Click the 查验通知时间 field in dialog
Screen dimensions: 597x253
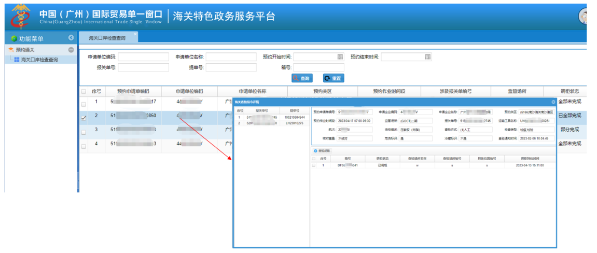[x=537, y=138]
